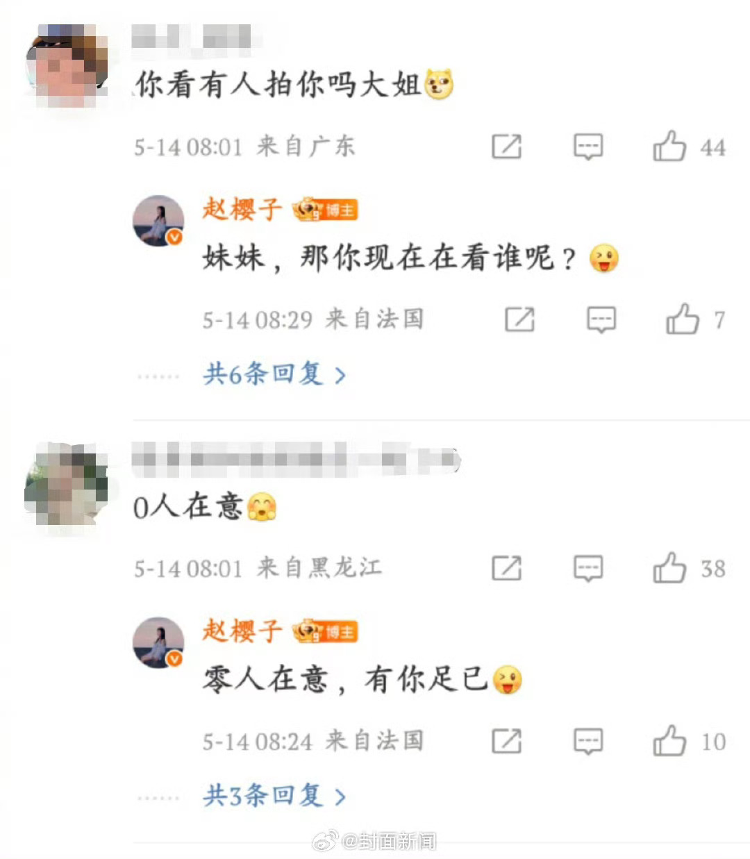Reply to 赵樱子's 08:29 comment via bubble icon

[x=601, y=319]
